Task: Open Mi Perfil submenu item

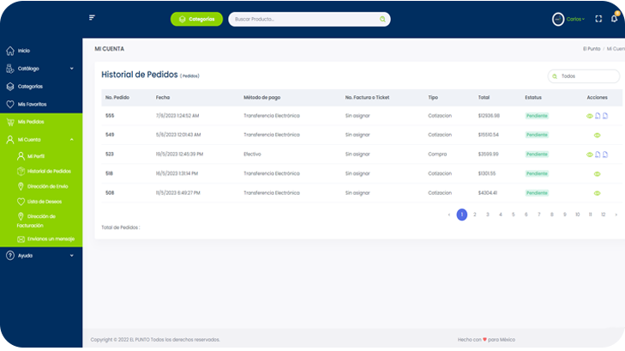Action: pos(36,156)
